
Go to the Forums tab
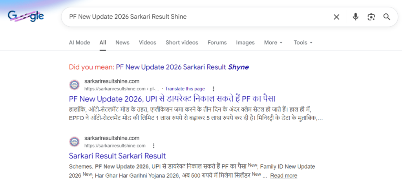(217, 43)
